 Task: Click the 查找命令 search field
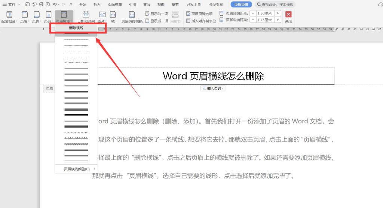(276, 4)
